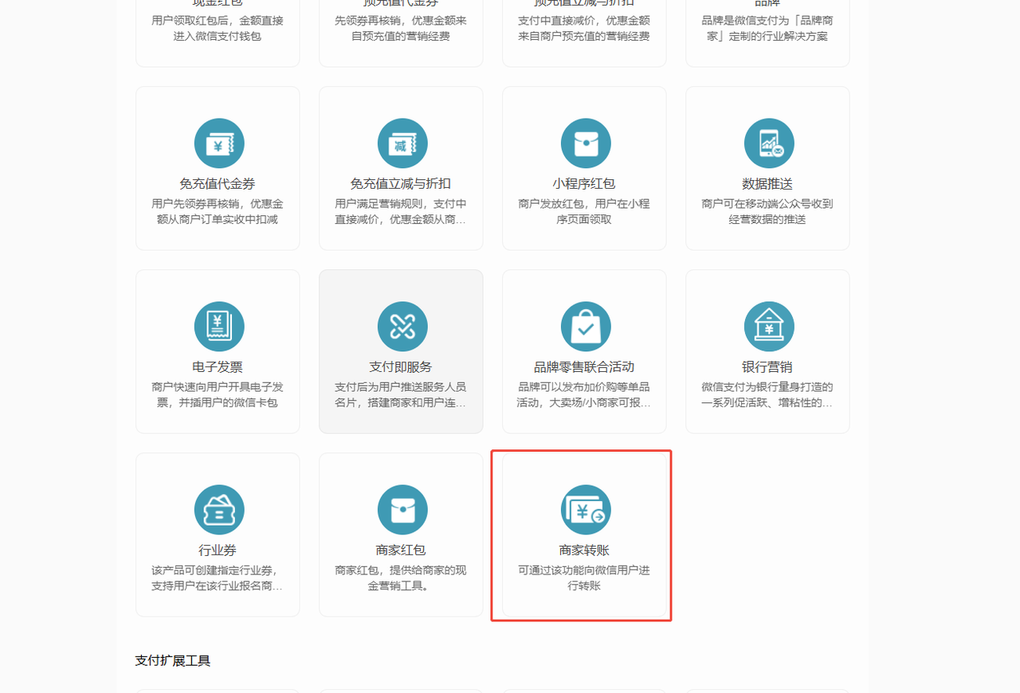Open the 数据推送 title link
This screenshot has width=1020, height=693.
pos(767,184)
